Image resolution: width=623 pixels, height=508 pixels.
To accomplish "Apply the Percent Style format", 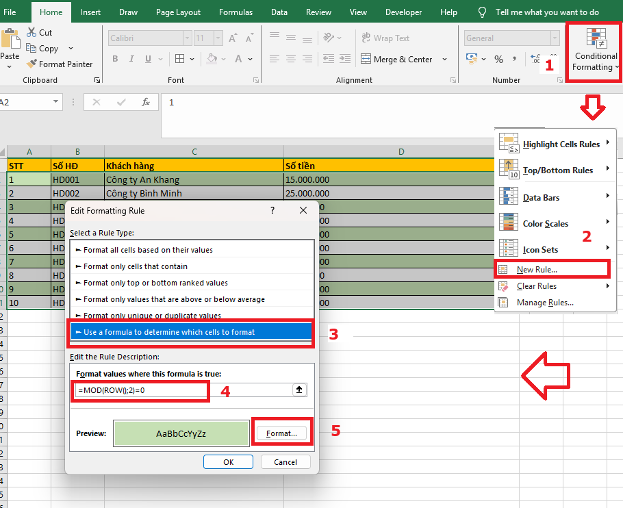I will click(x=498, y=60).
